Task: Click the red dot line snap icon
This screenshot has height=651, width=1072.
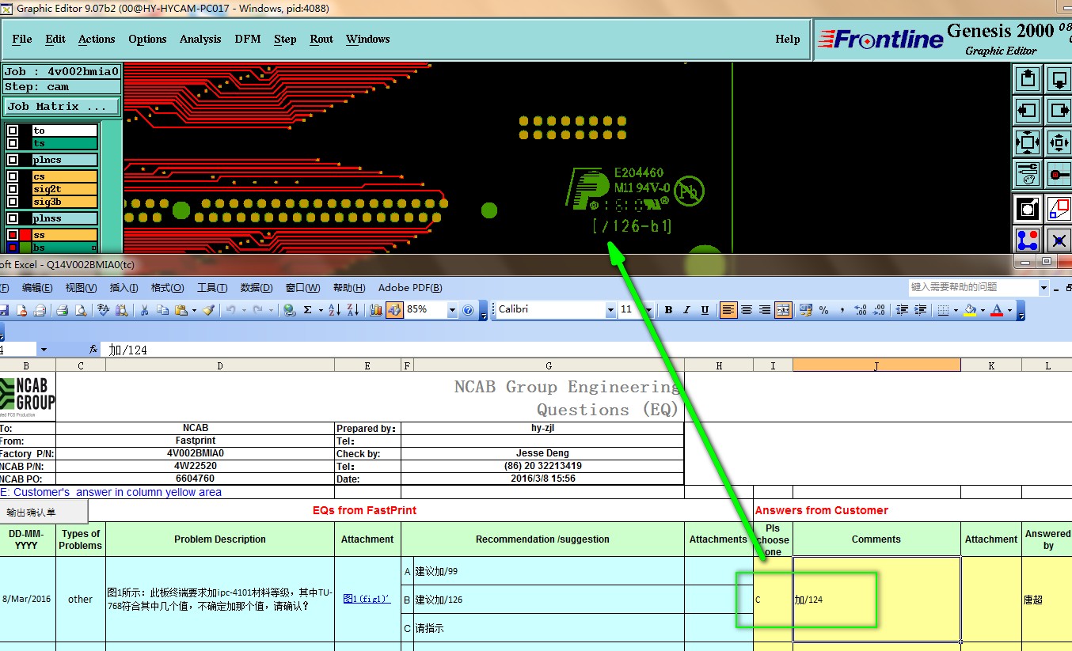Action: [1059, 174]
